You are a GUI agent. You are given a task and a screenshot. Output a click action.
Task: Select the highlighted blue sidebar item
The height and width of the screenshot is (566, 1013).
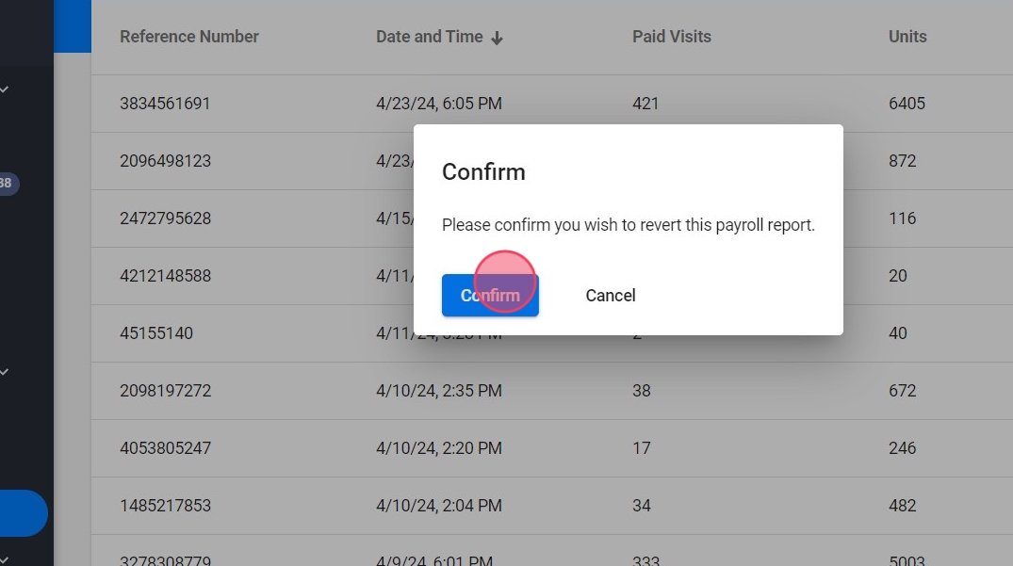tap(24, 513)
